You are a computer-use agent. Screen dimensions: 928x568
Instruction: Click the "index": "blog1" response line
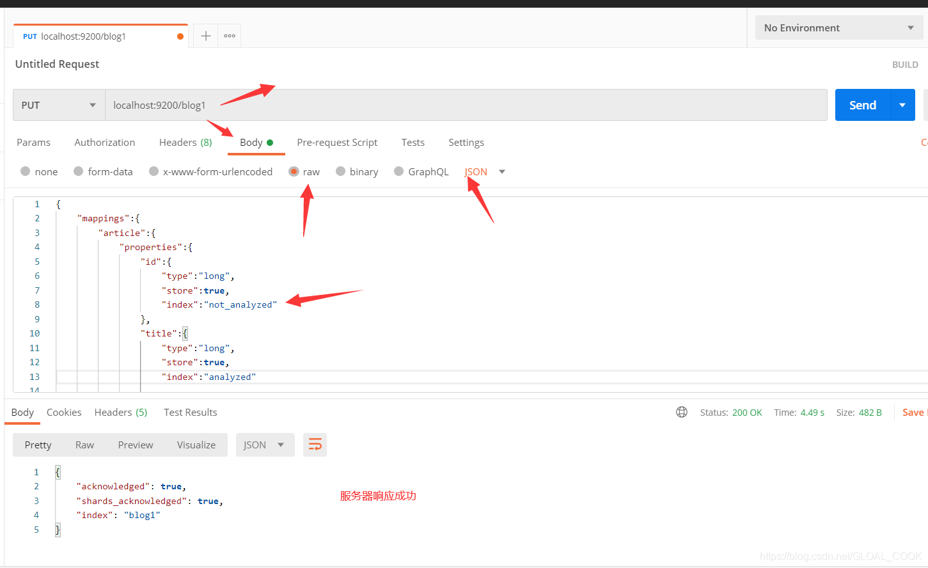(x=118, y=515)
